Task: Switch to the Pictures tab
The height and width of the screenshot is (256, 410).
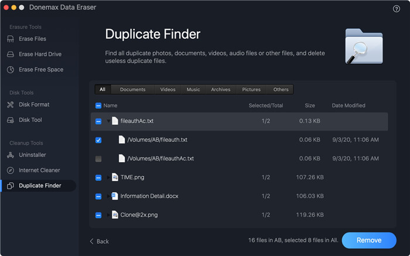Action: [x=251, y=90]
